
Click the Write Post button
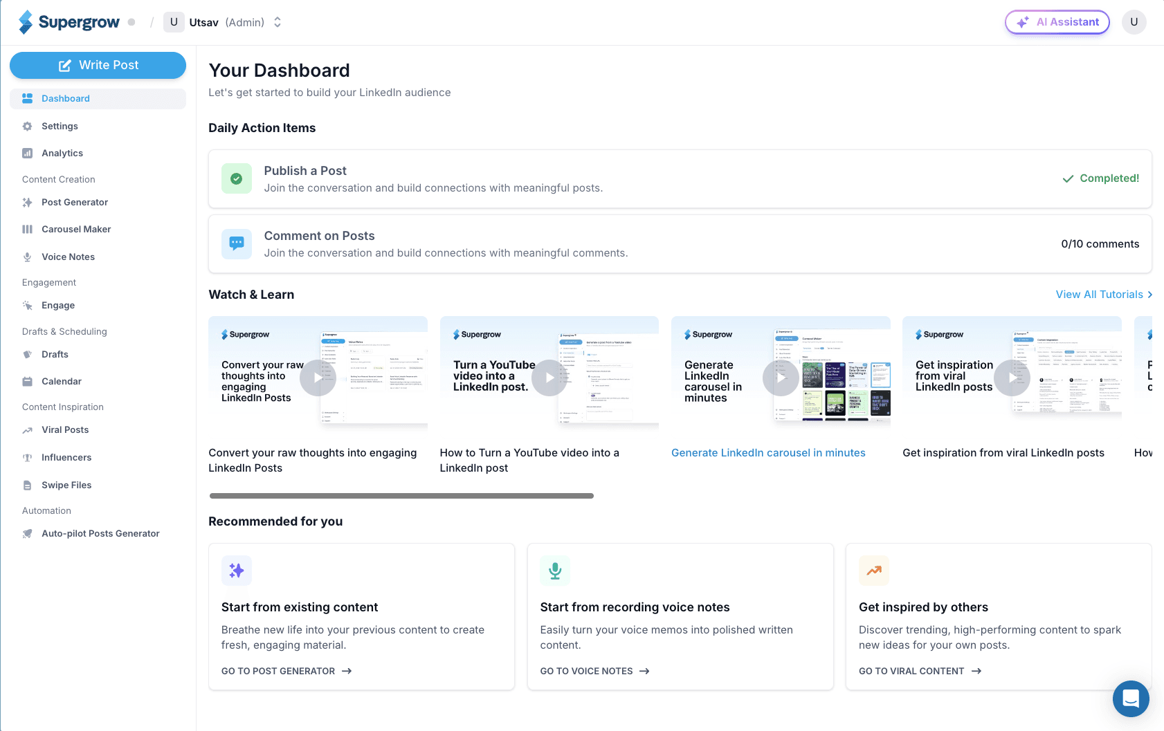(x=98, y=65)
